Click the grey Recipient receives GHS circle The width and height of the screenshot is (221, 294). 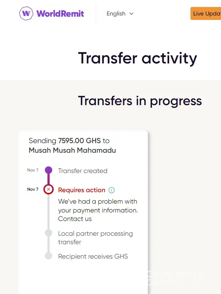pos(48,256)
